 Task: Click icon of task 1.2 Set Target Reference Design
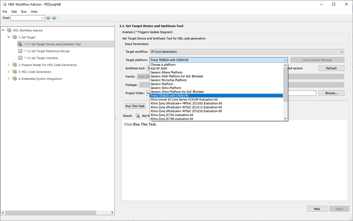20,51
